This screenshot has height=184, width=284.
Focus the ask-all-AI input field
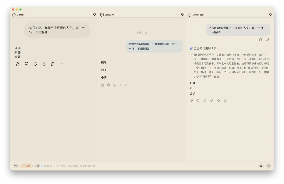[149, 166]
